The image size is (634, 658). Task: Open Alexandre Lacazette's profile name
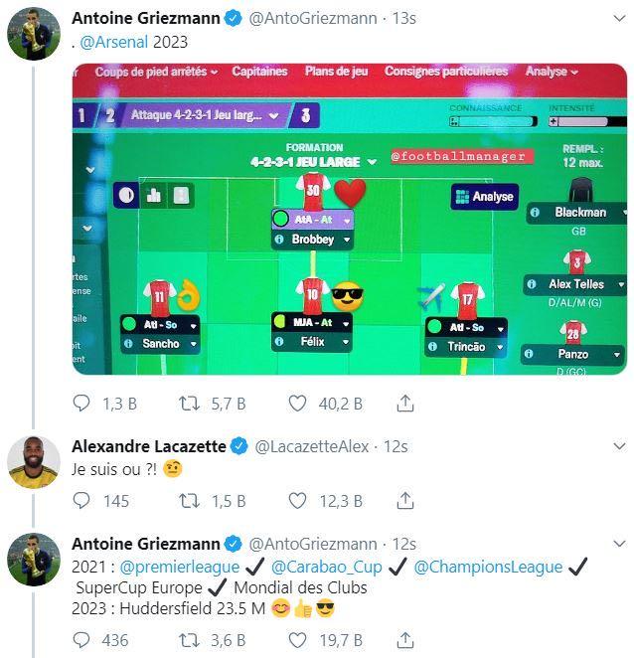click(149, 446)
